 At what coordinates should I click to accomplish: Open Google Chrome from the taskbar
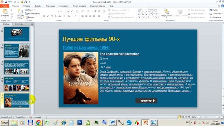point(38,122)
